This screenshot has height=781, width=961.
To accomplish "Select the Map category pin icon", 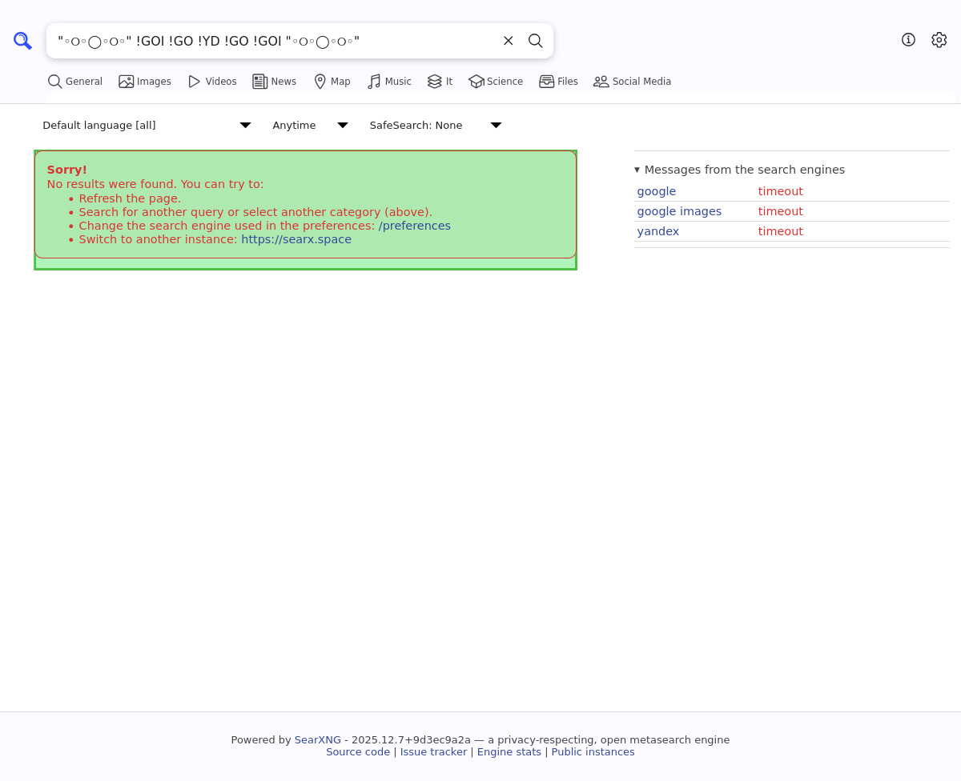I will (x=320, y=82).
